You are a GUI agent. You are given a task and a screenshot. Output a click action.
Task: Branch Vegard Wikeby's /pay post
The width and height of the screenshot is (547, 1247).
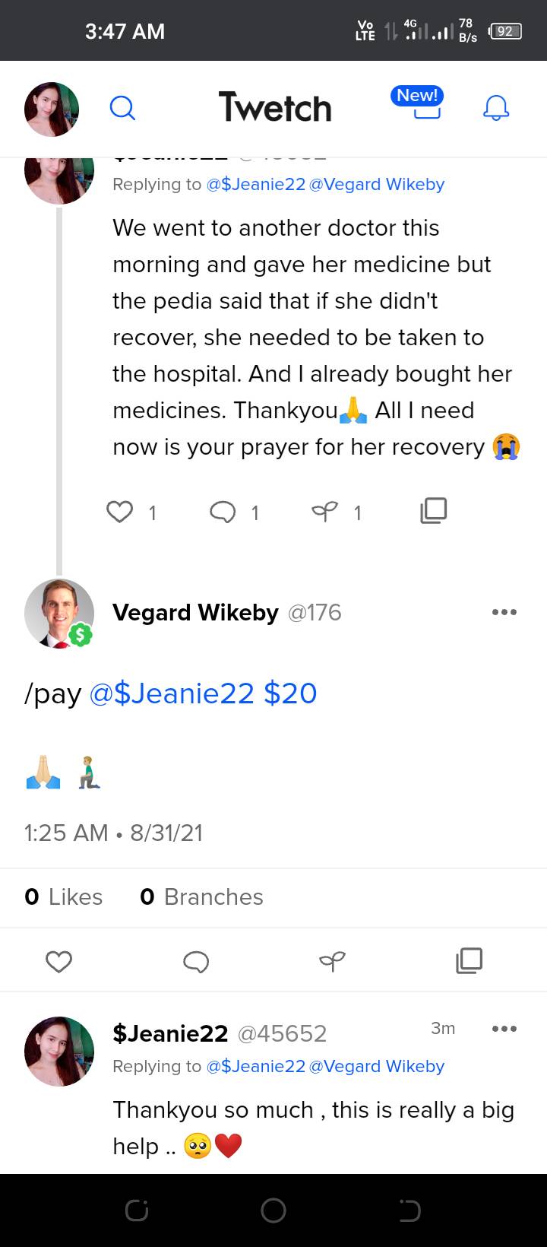(x=332, y=962)
